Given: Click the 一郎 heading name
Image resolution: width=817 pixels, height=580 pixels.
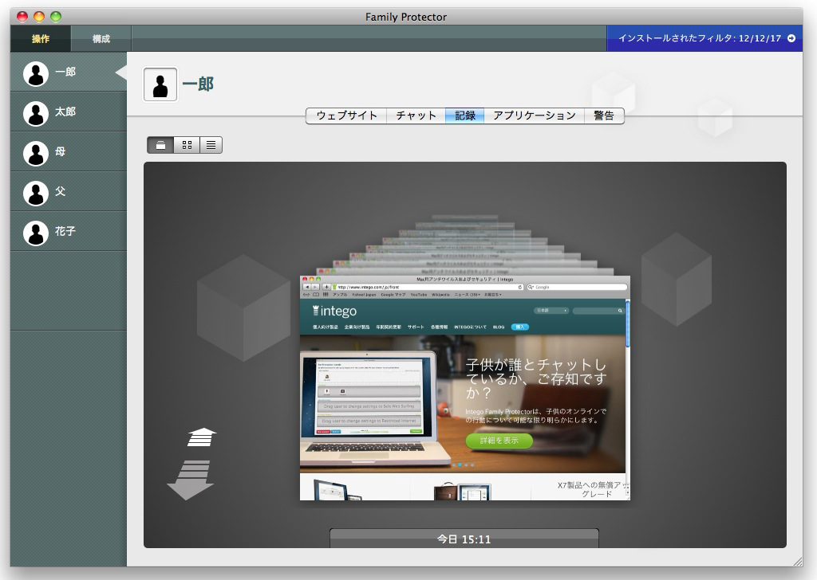Looking at the screenshot, I should click(x=198, y=84).
